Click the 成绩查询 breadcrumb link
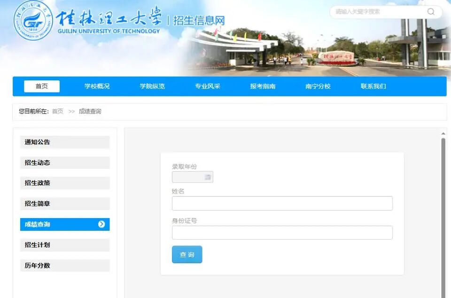The image size is (451, 298). (x=90, y=111)
